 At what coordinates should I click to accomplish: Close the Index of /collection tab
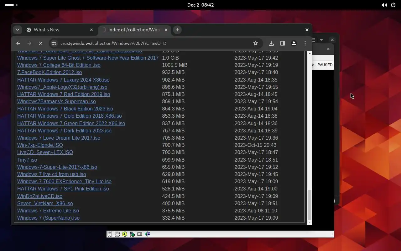tap(166, 30)
